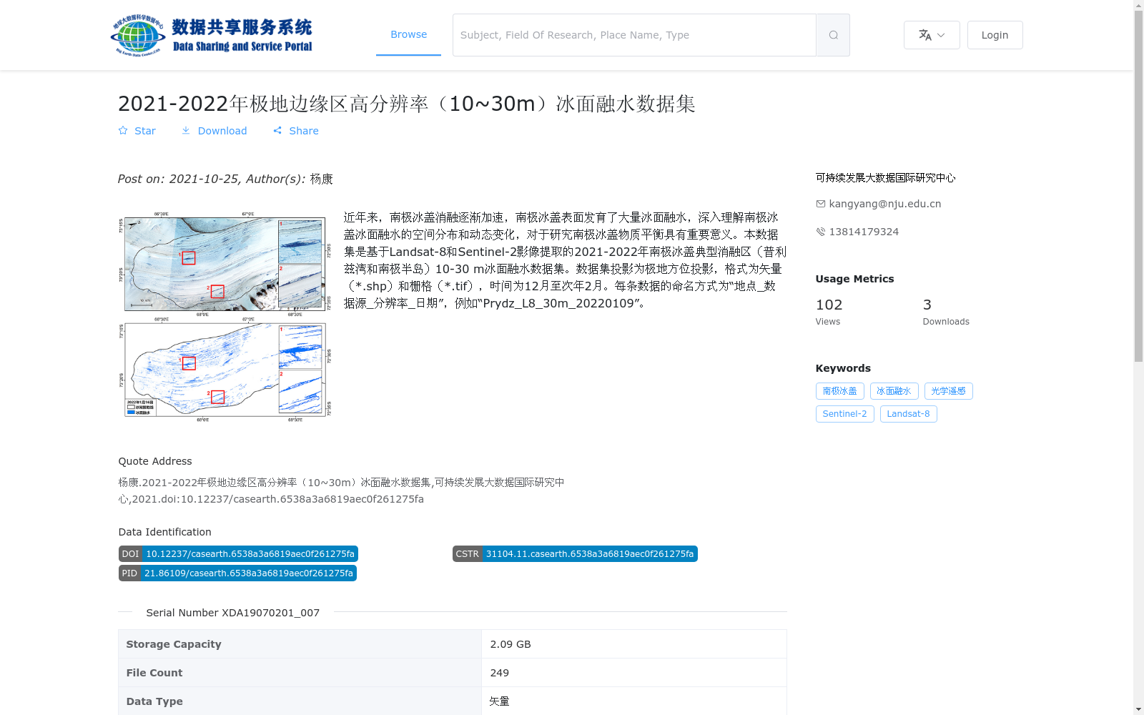Click the 102 Views metric
Screen dimensions: 1144x715
click(x=829, y=312)
